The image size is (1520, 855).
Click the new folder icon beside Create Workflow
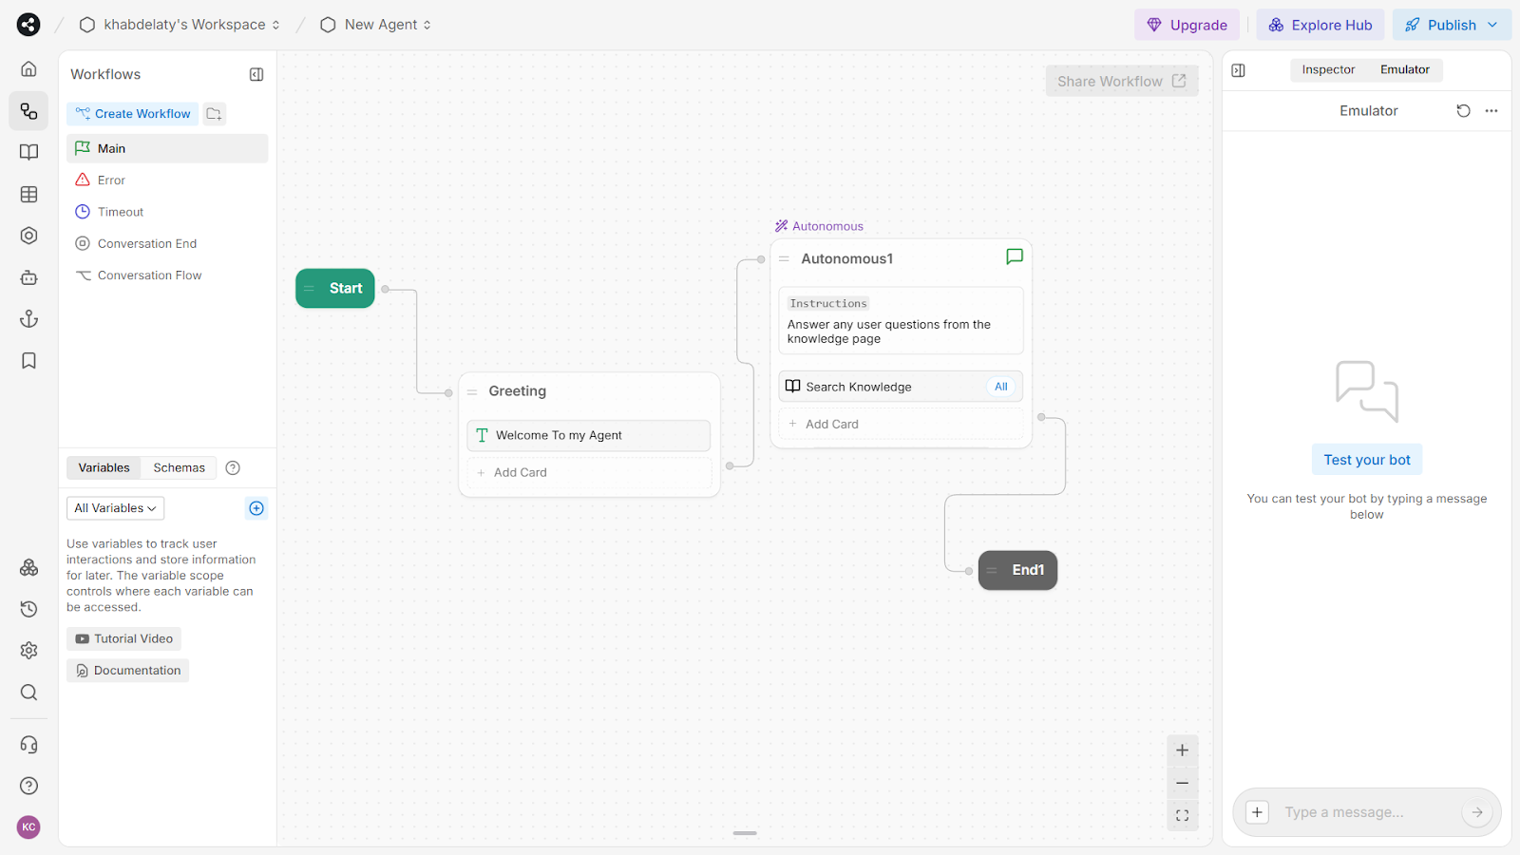coord(214,114)
